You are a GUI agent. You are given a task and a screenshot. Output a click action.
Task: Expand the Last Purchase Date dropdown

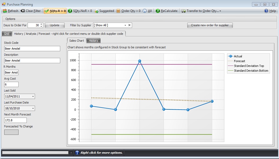(x=33, y=108)
